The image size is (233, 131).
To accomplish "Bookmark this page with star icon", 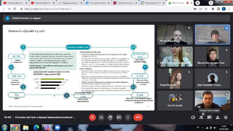I will pos(206,9).
